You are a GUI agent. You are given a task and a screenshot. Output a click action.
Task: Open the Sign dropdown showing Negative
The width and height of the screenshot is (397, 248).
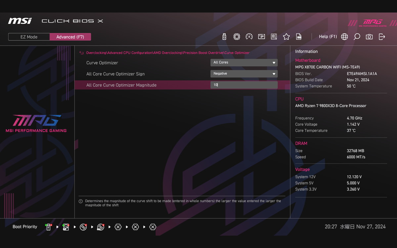[244, 74]
